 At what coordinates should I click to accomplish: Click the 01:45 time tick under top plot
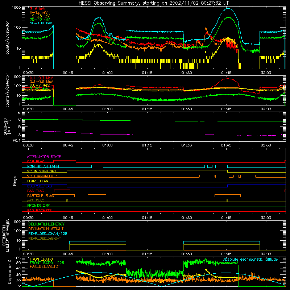(226, 73)
